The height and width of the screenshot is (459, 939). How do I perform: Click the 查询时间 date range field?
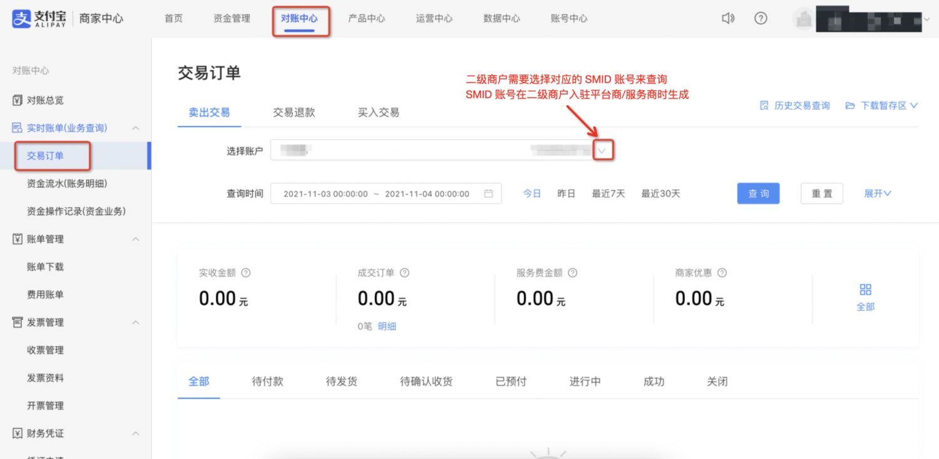pos(386,193)
